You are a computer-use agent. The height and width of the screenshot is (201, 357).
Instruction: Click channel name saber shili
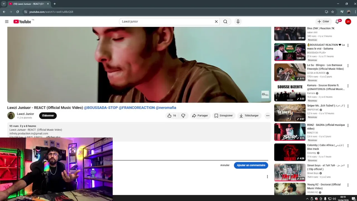tap(312, 32)
